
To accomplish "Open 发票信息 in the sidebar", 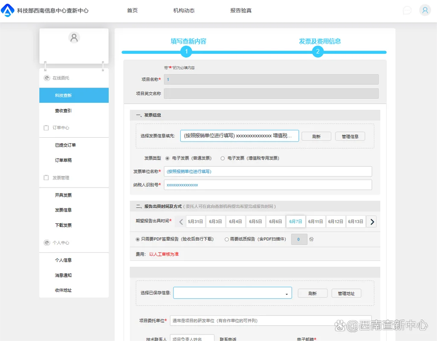I will pos(63,210).
